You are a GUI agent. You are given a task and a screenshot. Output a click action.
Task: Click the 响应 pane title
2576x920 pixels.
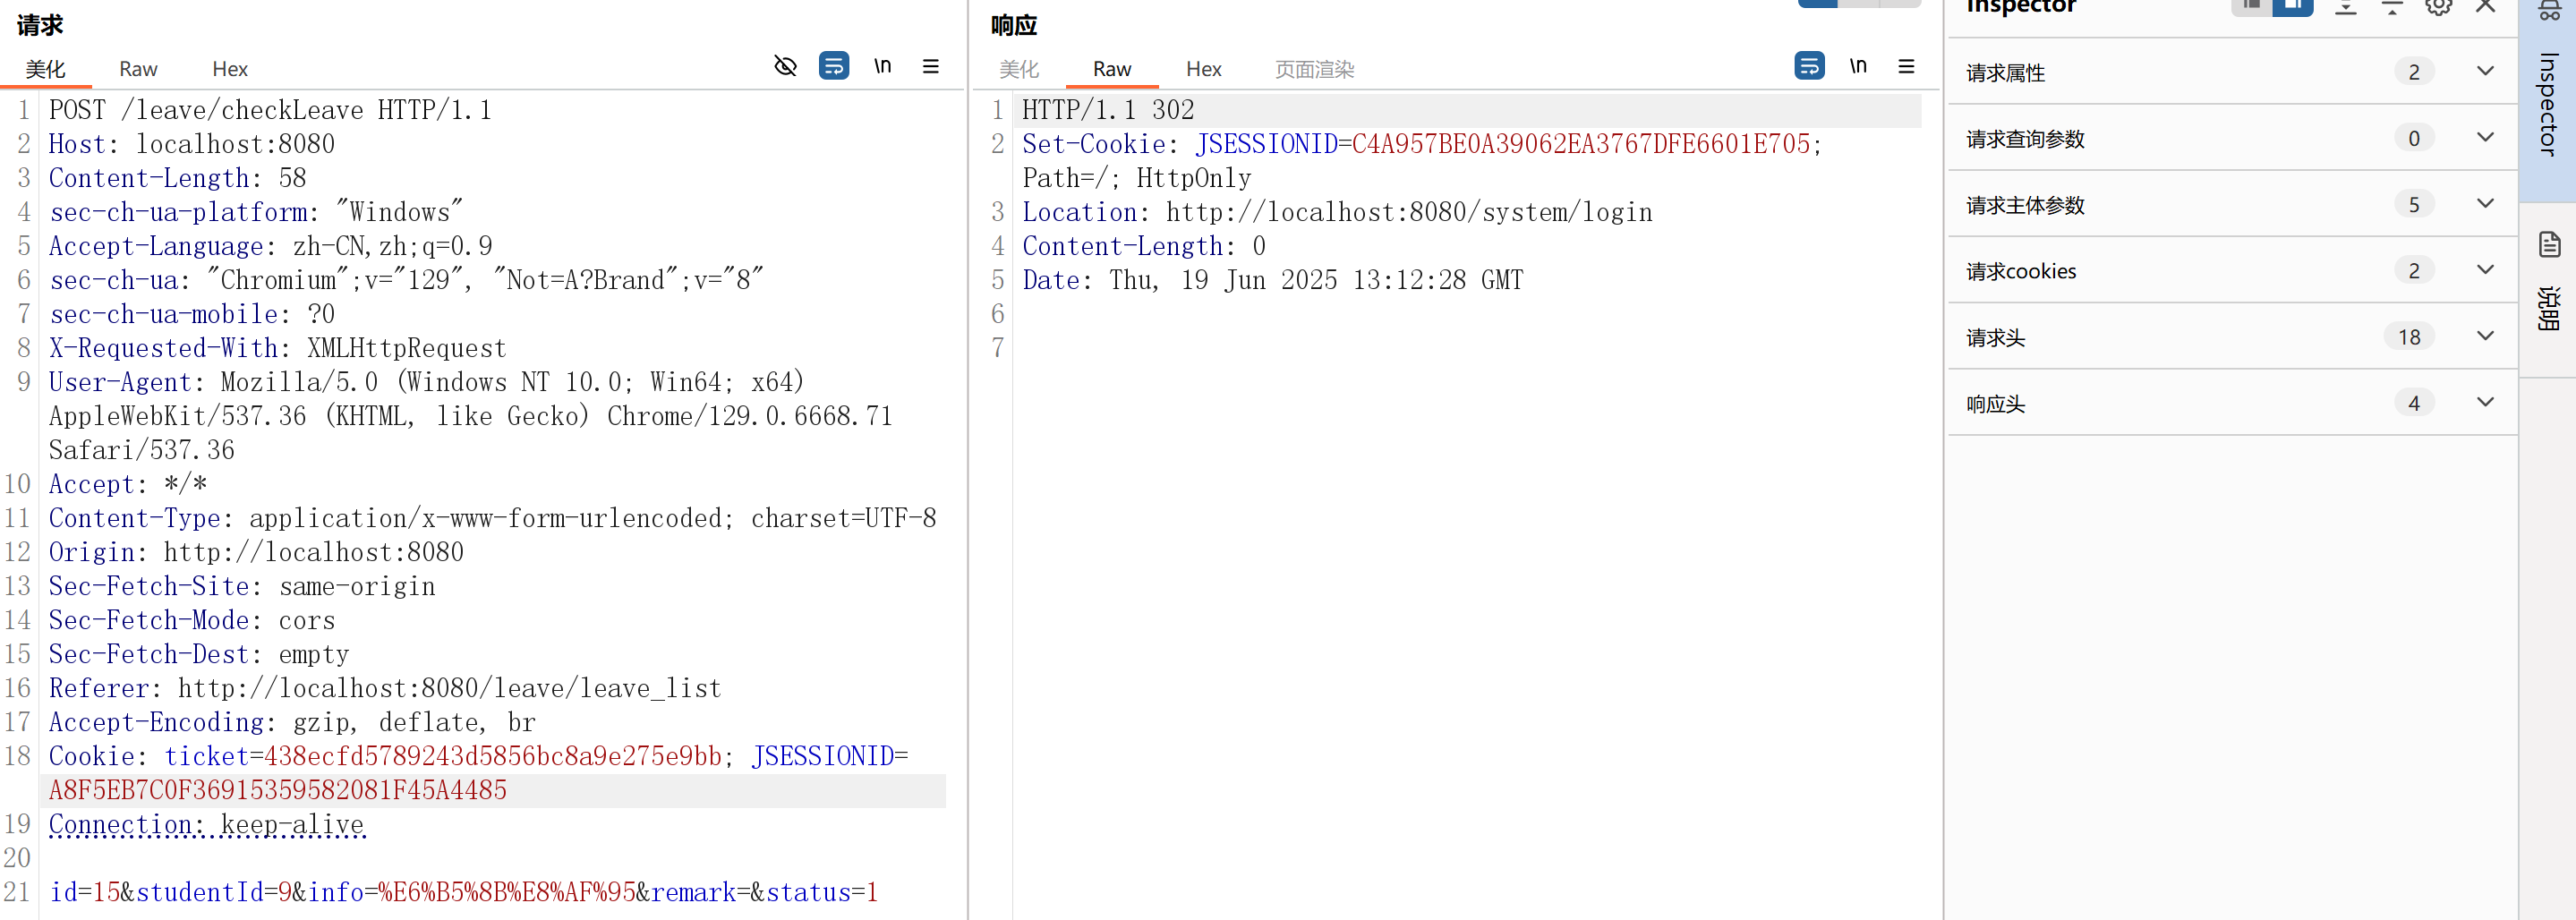(x=1014, y=25)
